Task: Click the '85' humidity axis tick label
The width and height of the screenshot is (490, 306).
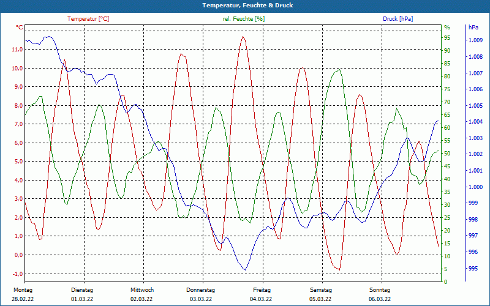Action: (x=447, y=64)
